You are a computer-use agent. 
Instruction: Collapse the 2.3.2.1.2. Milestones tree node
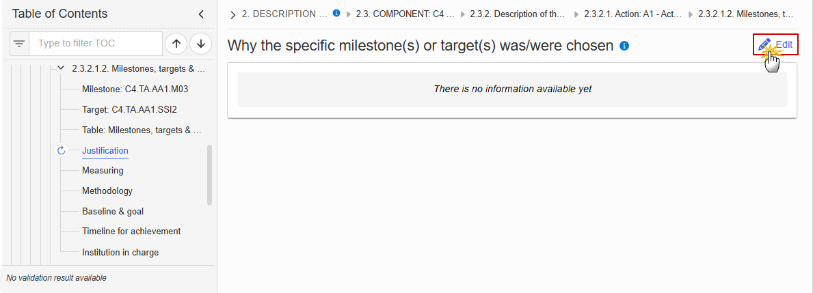(61, 68)
